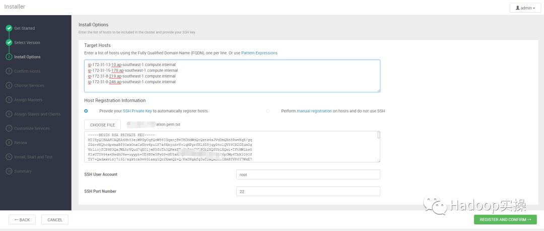Select the Perform manual registration radio option
The image size is (544, 231).
pos(268,111)
